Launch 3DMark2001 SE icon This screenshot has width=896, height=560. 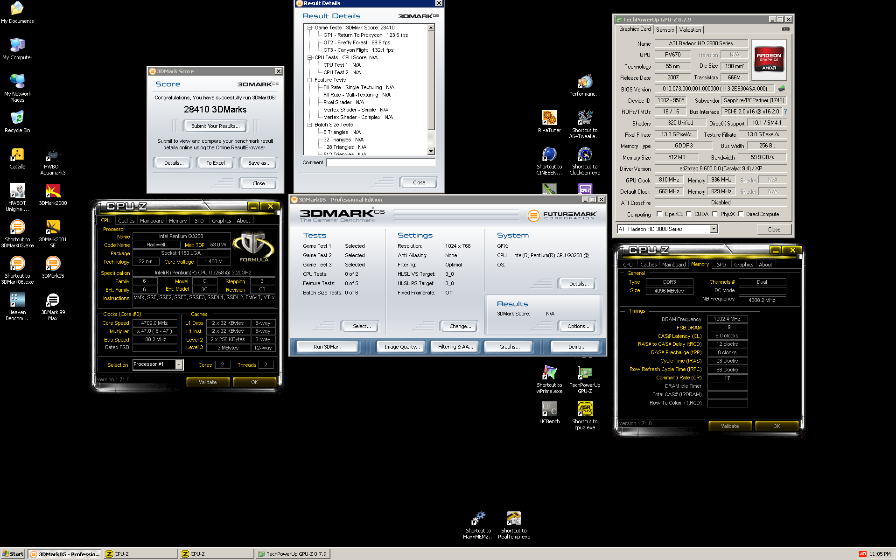(x=53, y=234)
